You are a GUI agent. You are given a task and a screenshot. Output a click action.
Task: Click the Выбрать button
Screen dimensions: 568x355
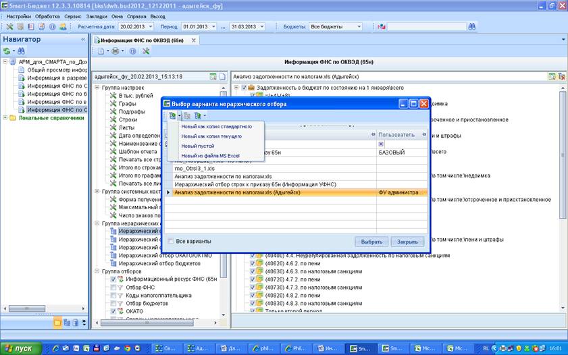tap(371, 242)
